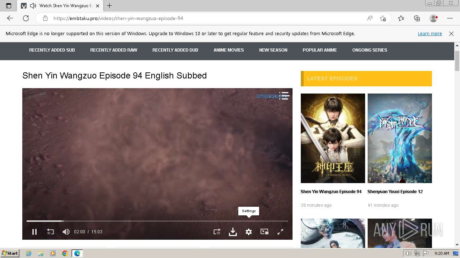The height and width of the screenshot is (258, 460).
Task: Pause the video playback
Action: click(x=34, y=232)
